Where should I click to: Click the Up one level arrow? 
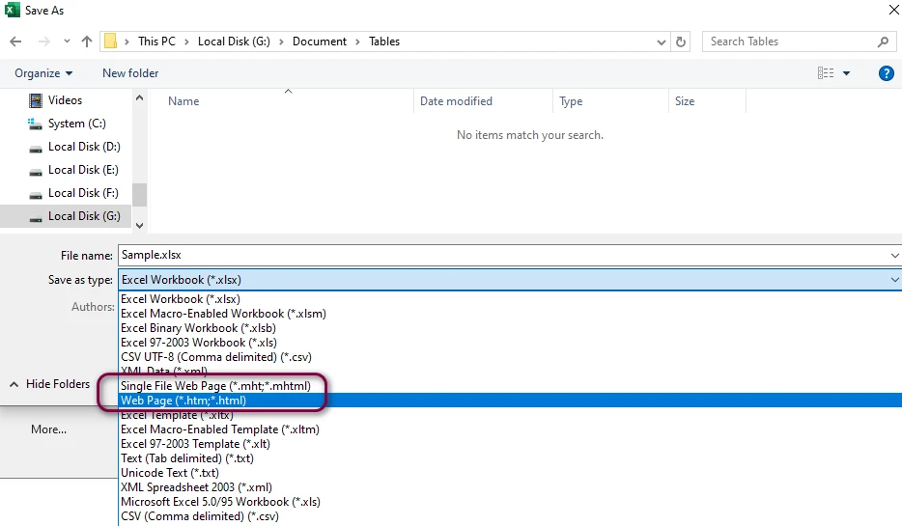87,42
